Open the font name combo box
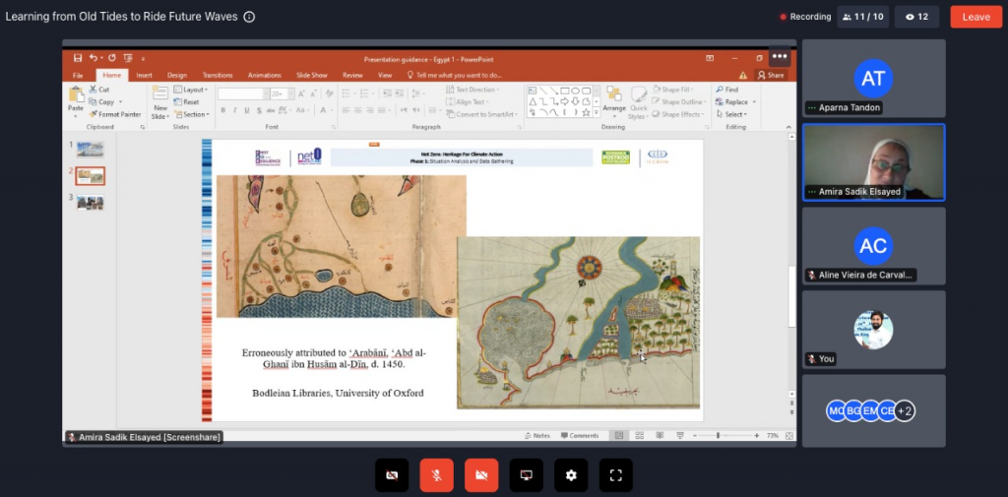Image resolution: width=1008 pixels, height=497 pixels. [x=243, y=93]
